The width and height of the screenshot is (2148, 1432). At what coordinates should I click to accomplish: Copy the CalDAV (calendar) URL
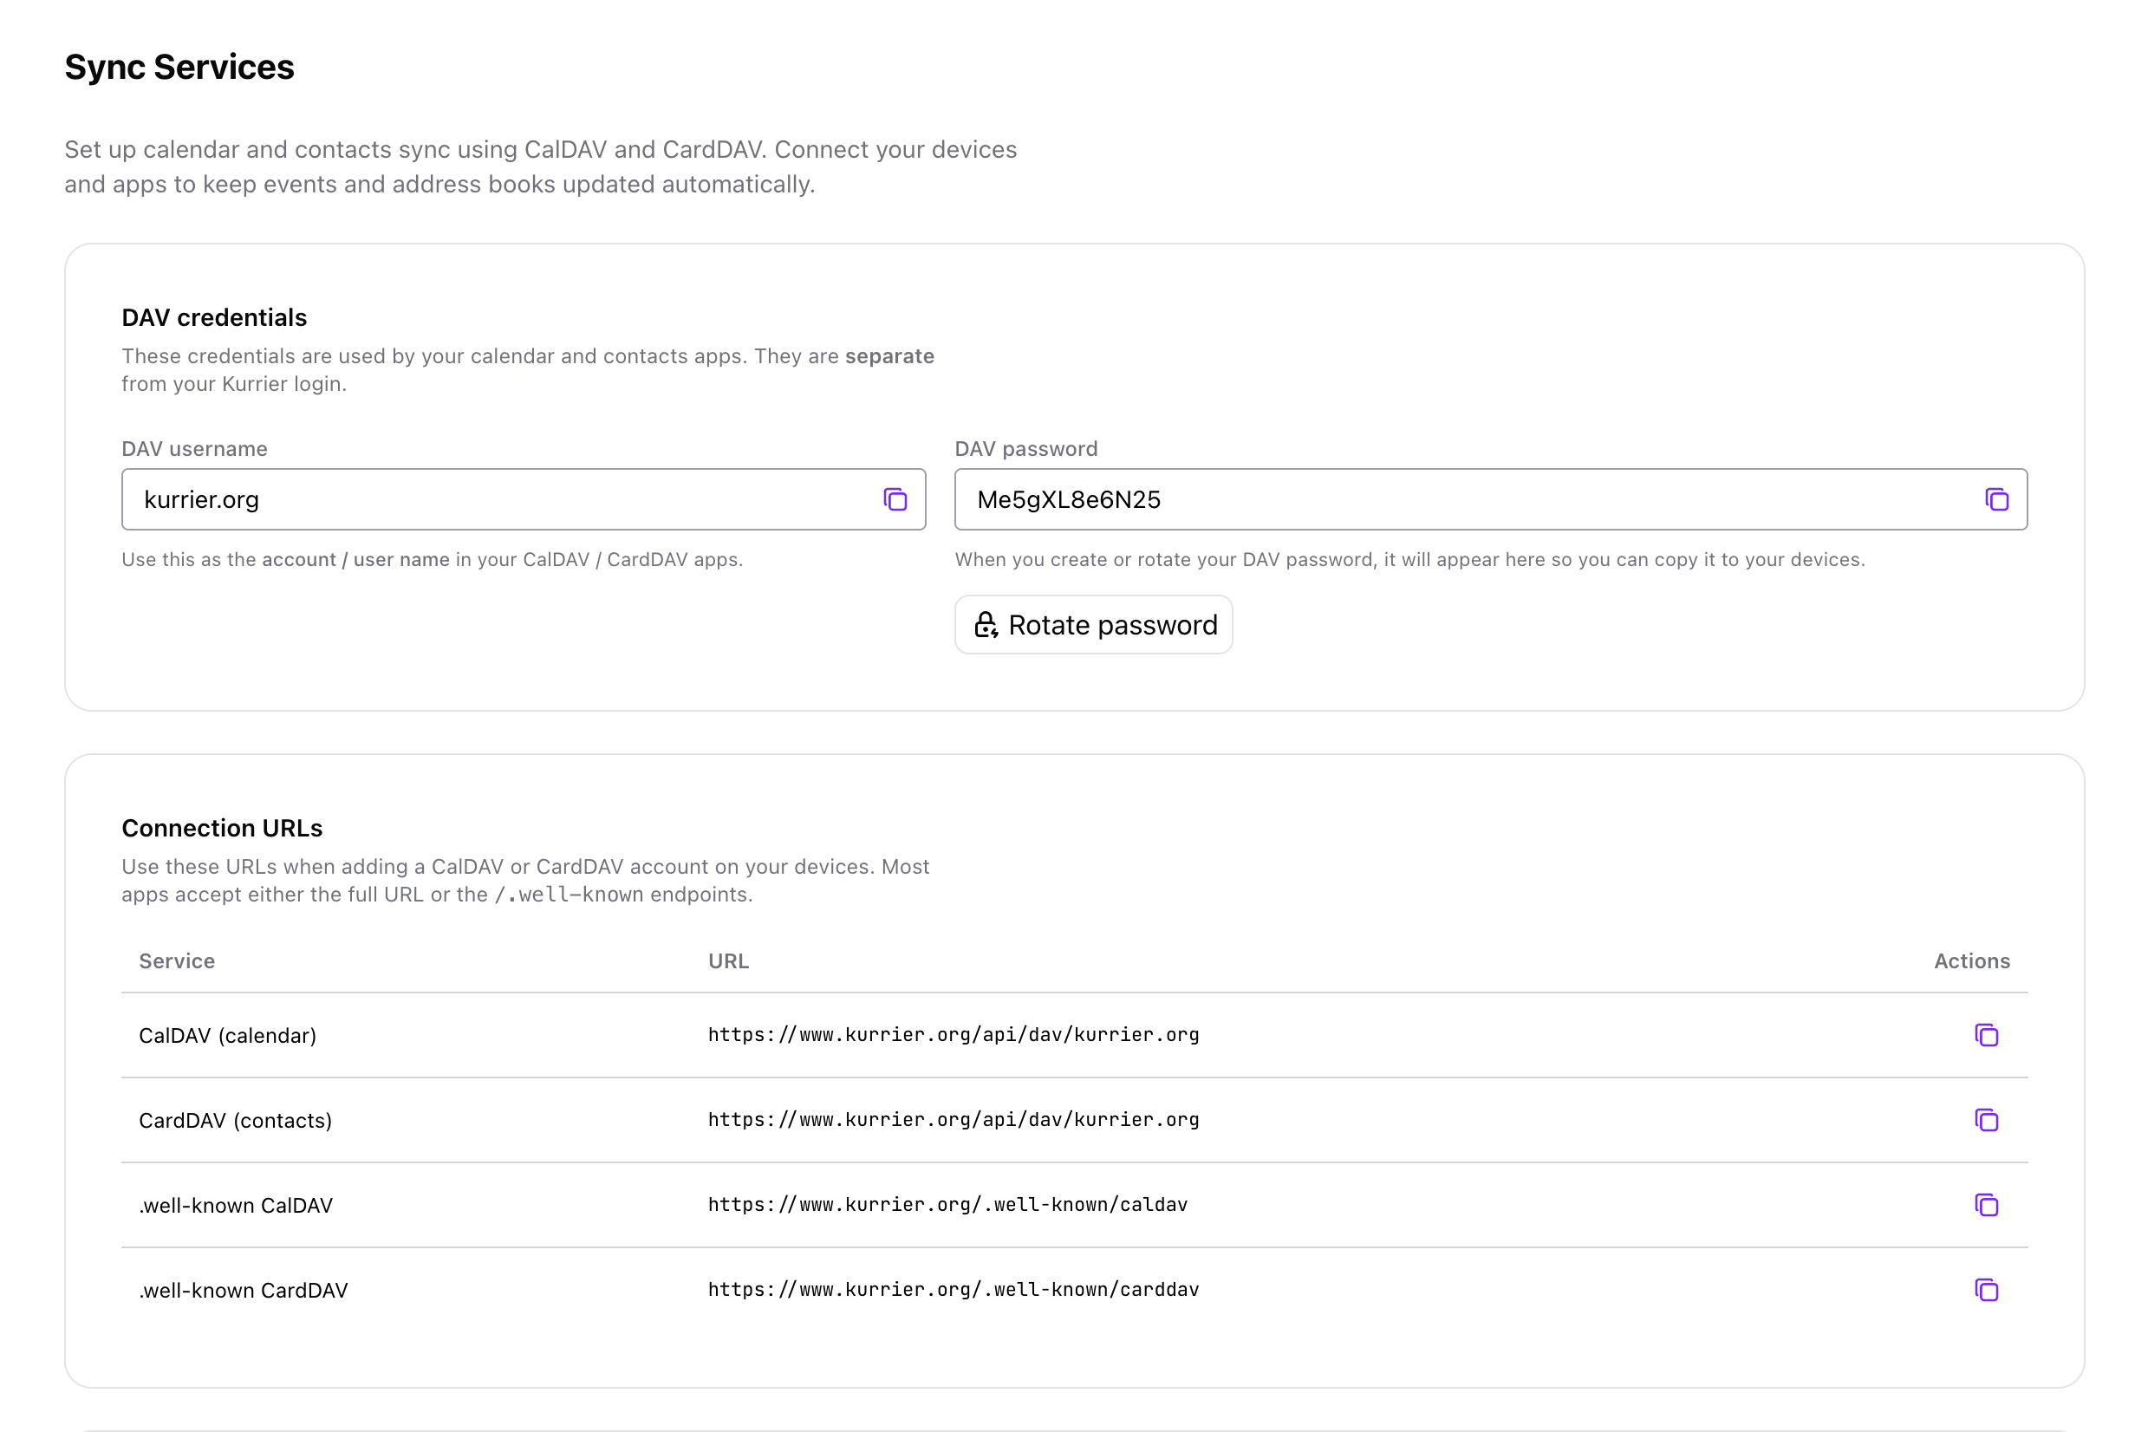click(x=1987, y=1035)
